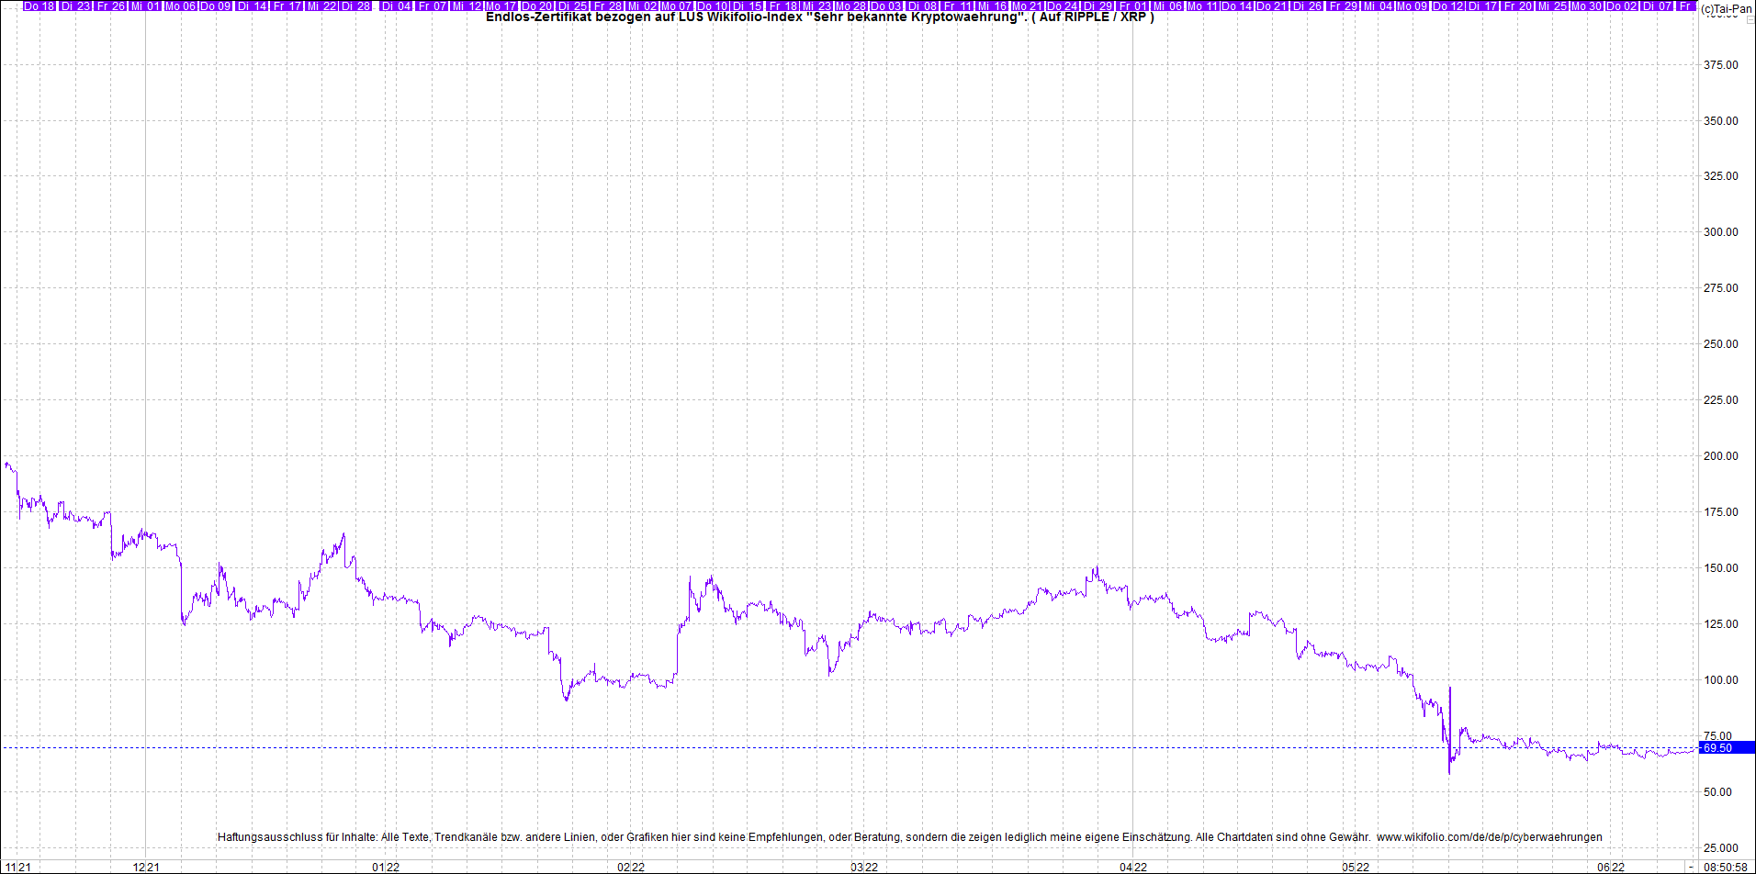Select the Mi 23 date marker
The height and width of the screenshot is (874, 1756).
coord(817,6)
